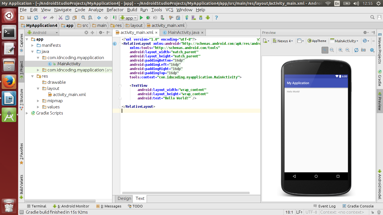Click Zoom In icon in Preview toolbar

click(x=341, y=50)
